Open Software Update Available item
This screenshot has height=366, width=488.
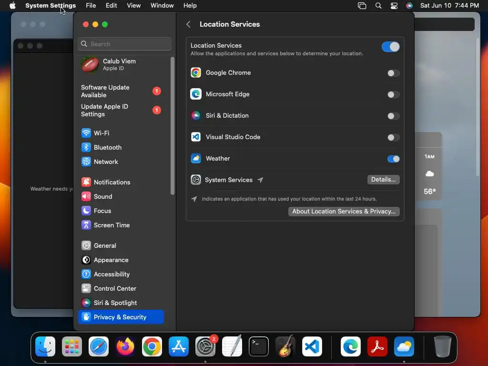pos(121,91)
